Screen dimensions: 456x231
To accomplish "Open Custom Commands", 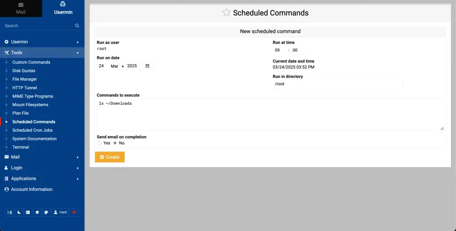I will (31, 62).
